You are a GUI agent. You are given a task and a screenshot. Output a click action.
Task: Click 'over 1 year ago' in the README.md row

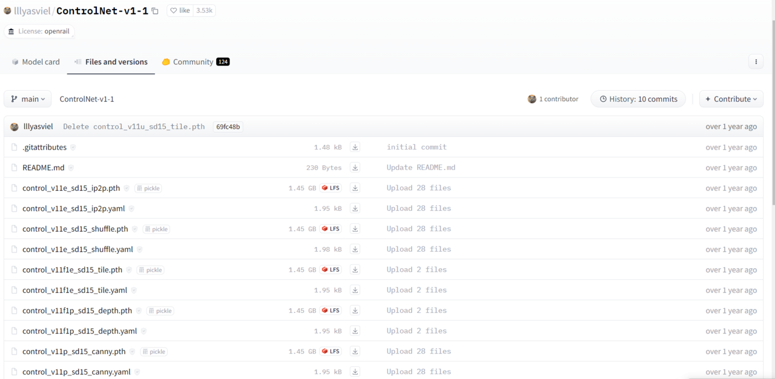coord(731,168)
